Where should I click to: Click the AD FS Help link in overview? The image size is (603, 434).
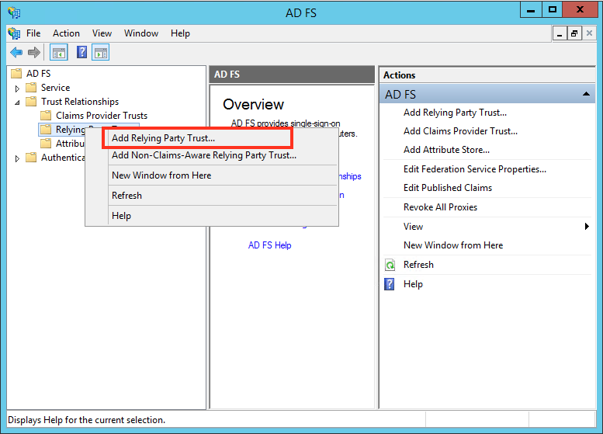tap(269, 245)
